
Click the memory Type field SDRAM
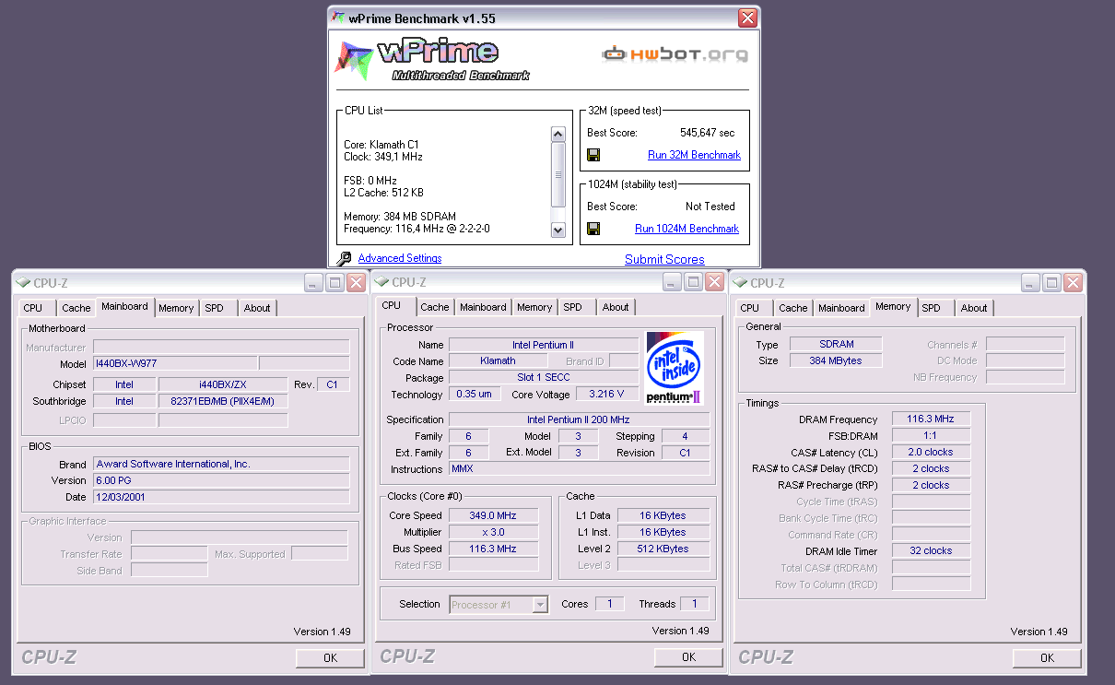(836, 344)
